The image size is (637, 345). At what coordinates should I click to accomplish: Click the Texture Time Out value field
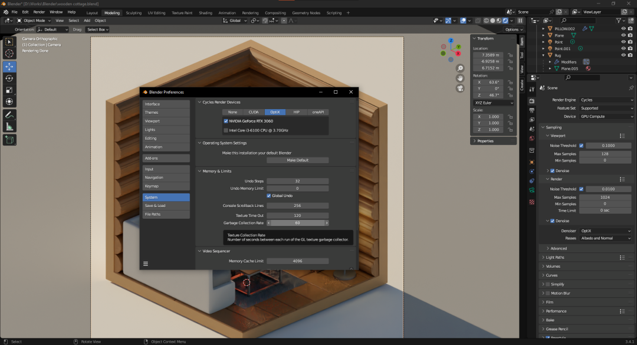(297, 216)
